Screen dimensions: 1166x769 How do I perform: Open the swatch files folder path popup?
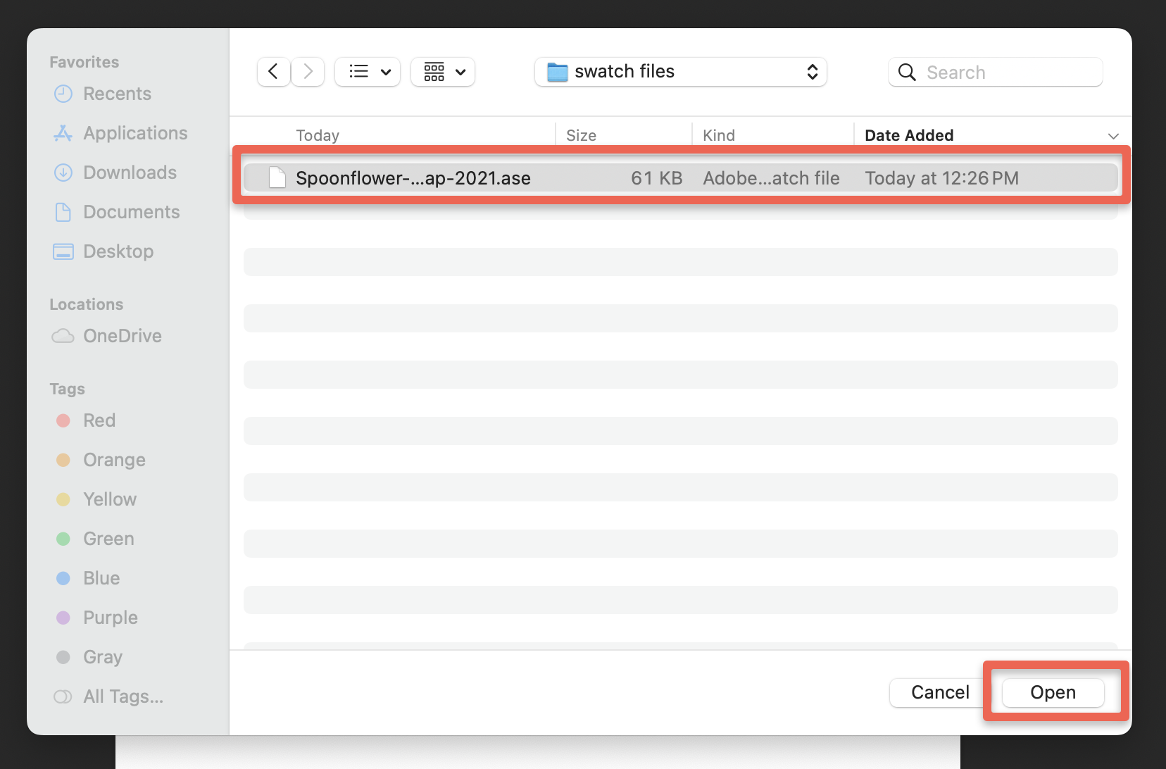pos(680,72)
